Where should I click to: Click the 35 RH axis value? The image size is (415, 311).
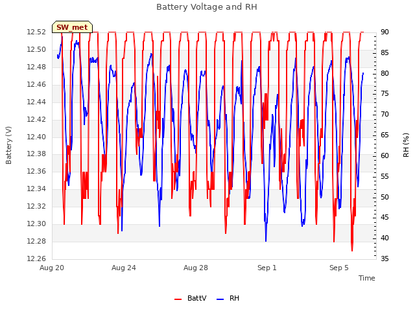[x=385, y=259]
